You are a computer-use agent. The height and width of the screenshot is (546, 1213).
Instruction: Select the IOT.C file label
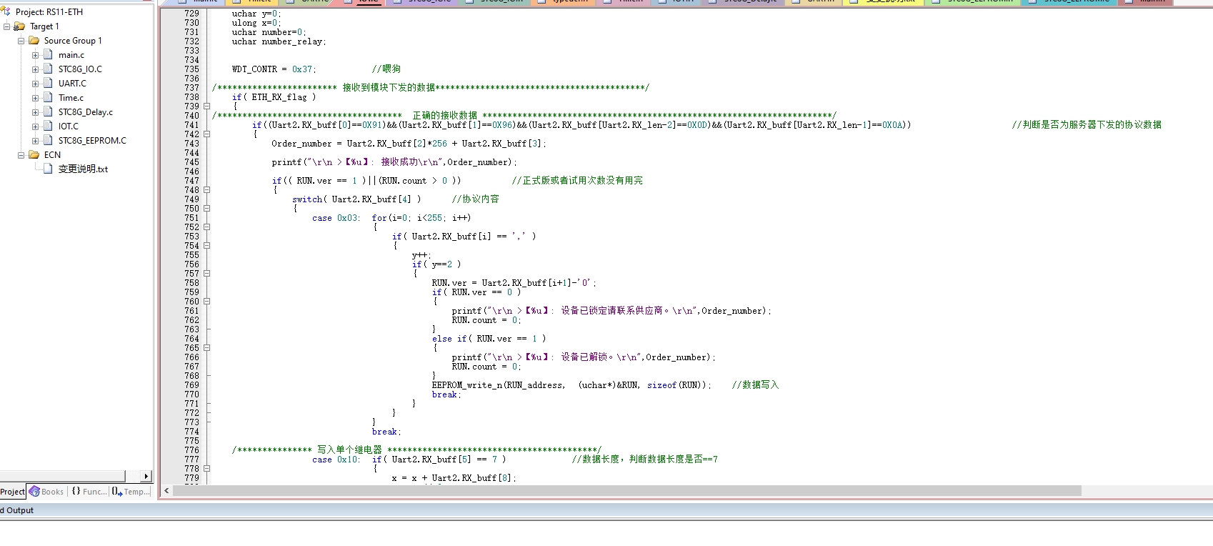pos(69,126)
